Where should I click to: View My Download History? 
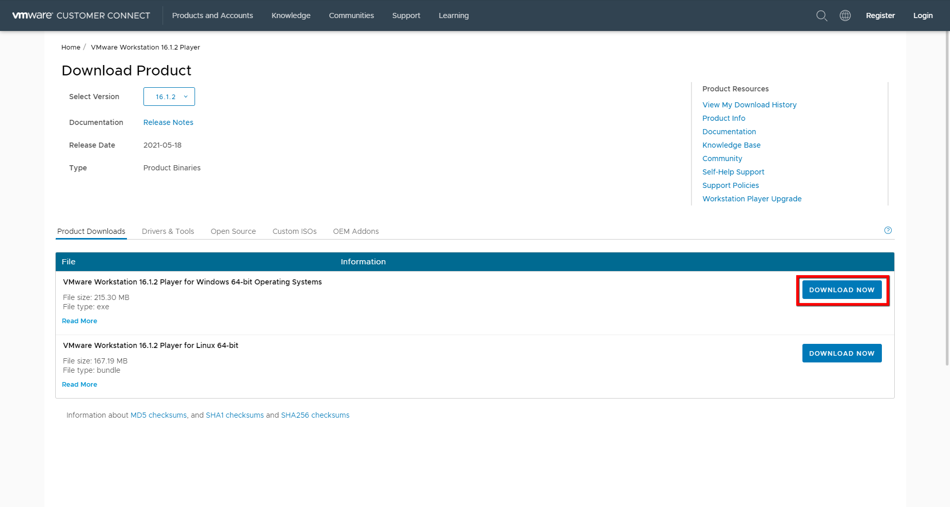tap(749, 105)
